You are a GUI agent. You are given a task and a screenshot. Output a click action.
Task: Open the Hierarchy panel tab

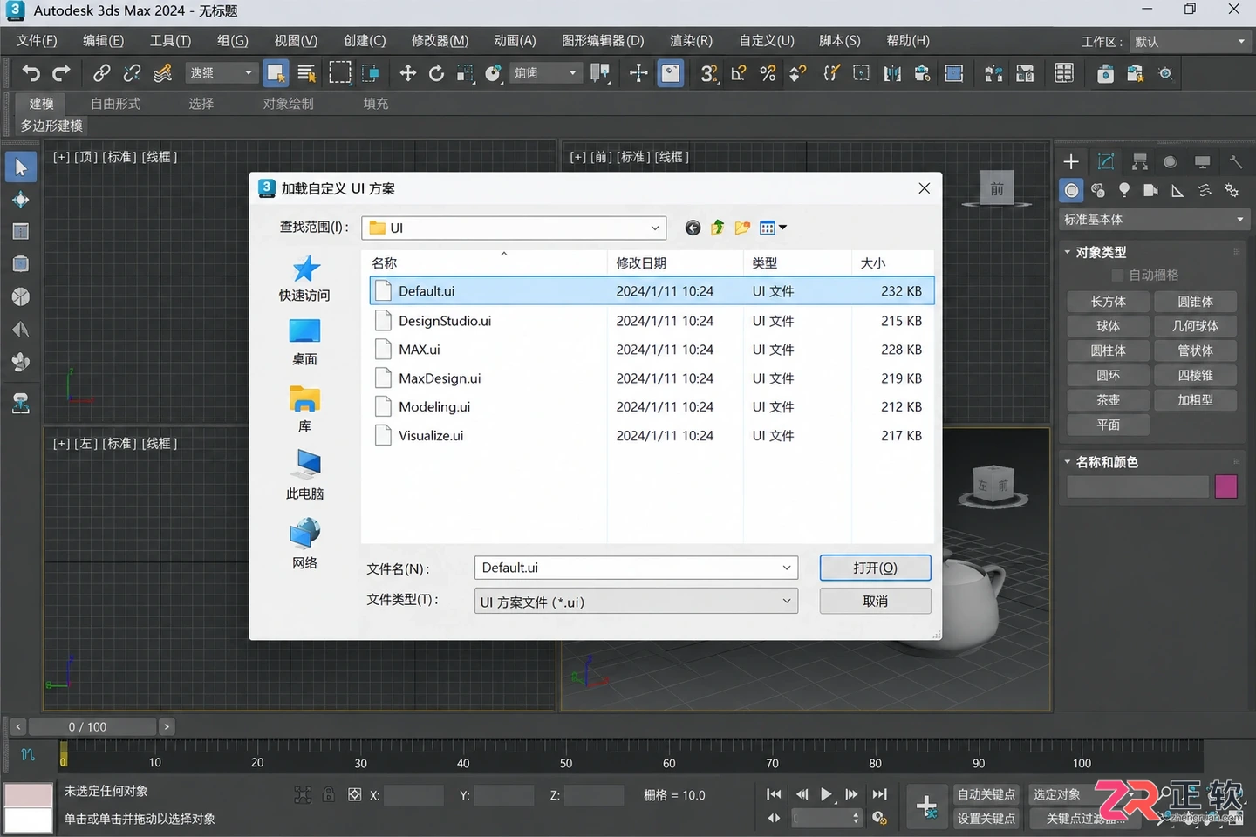click(x=1139, y=162)
